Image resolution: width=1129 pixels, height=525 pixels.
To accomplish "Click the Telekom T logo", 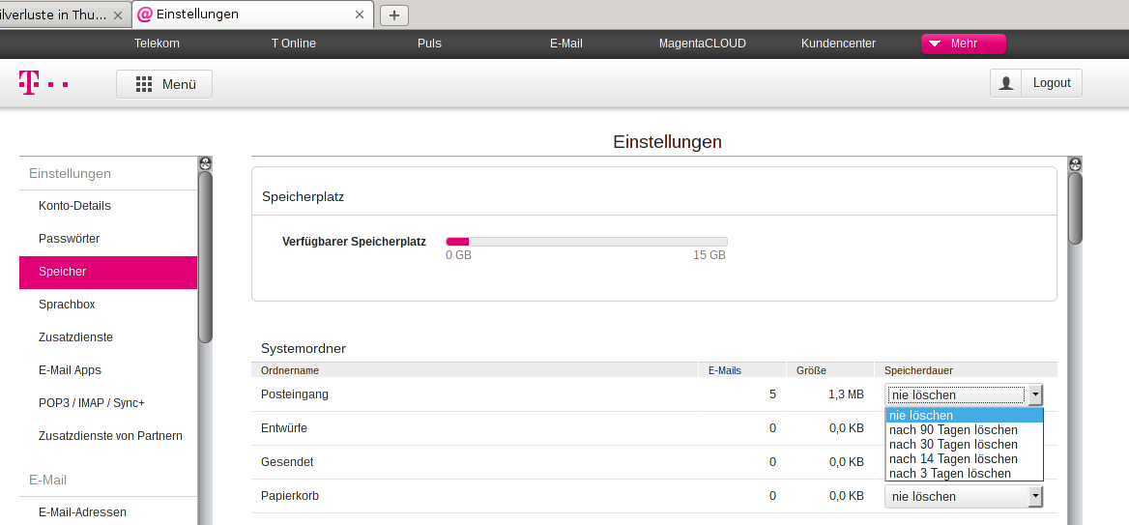I will pos(29,84).
